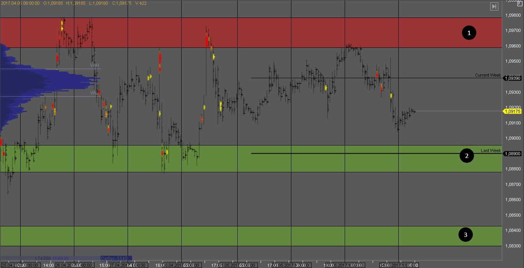Click the 1,08900 price level tag
This screenshot has width=524, height=268.
tap(512, 154)
